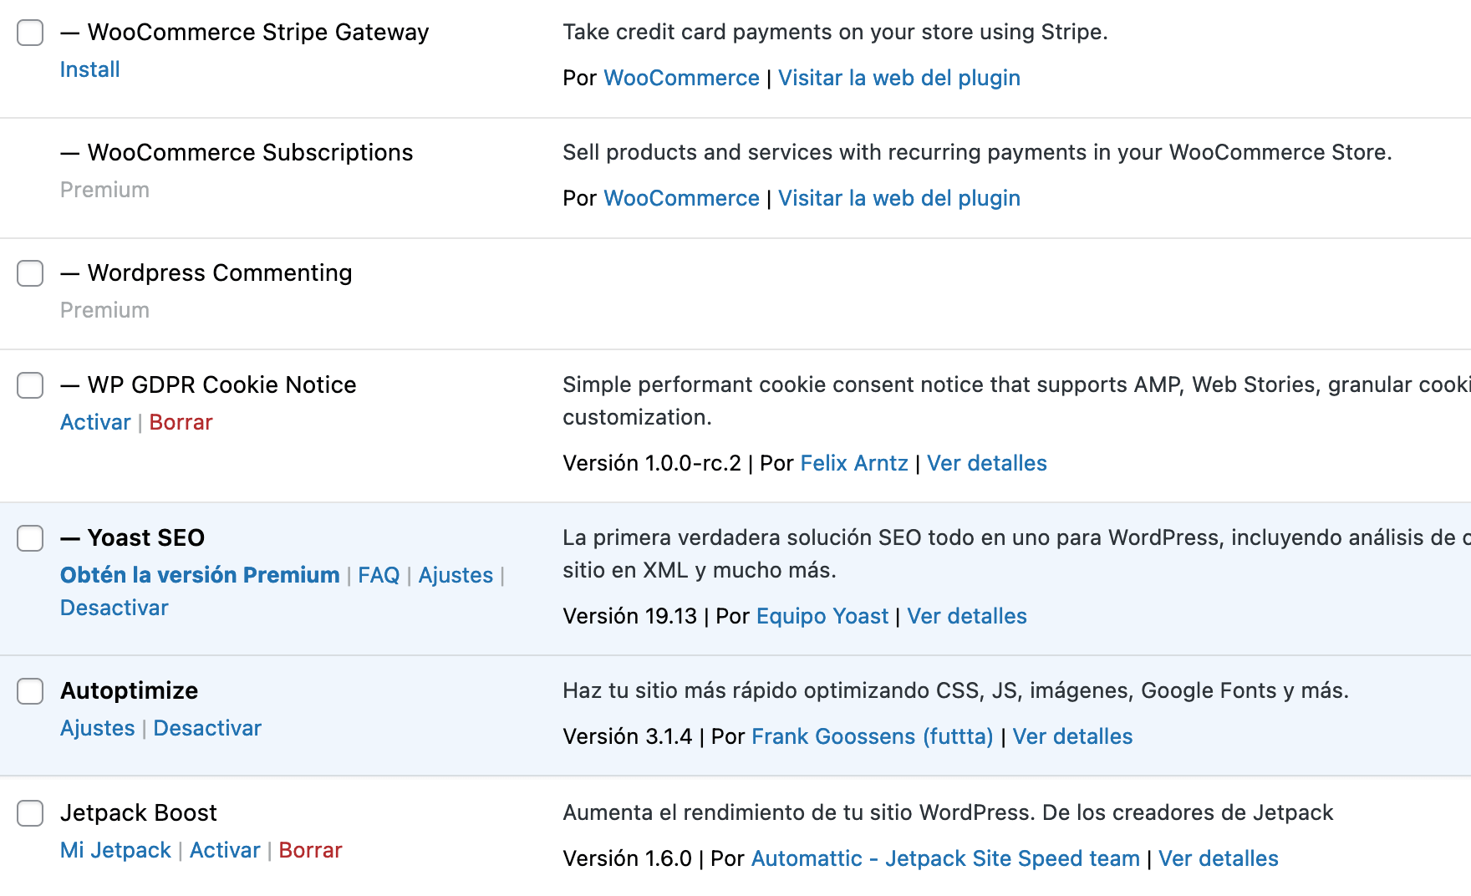
Task: Open Autoptimize Ajustes
Action: pyautogui.click(x=98, y=728)
